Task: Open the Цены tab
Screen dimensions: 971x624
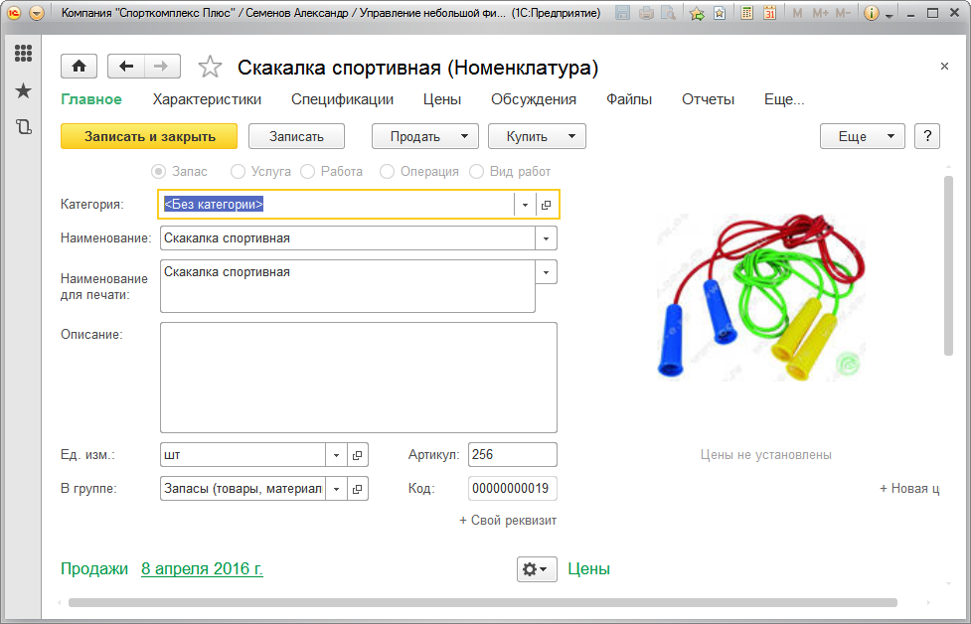Action: [x=441, y=99]
